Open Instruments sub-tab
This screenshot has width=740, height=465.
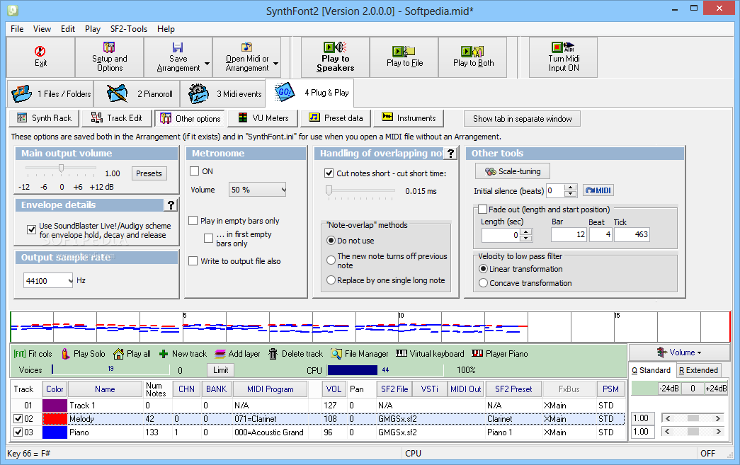[409, 118]
